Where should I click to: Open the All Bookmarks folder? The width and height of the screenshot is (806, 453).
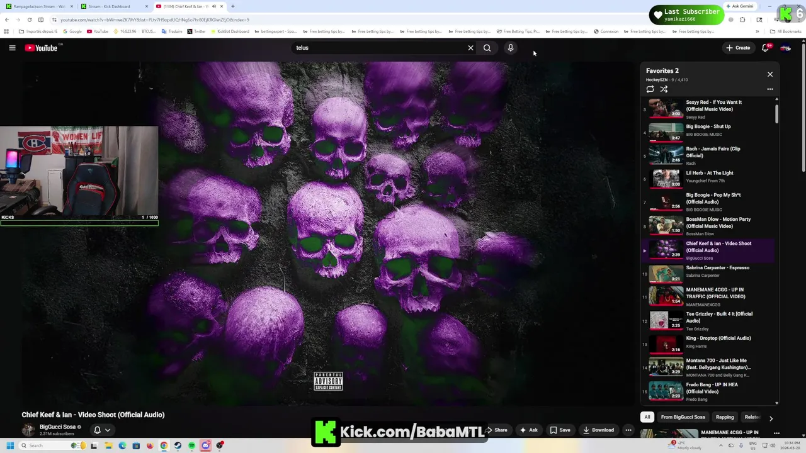pyautogui.click(x=786, y=31)
